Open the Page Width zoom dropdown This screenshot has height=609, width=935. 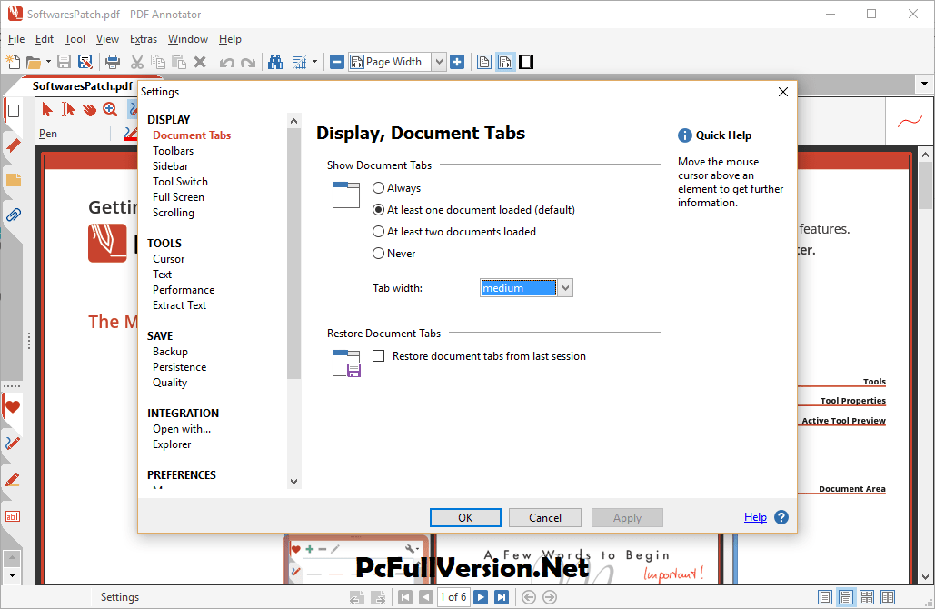tap(439, 62)
